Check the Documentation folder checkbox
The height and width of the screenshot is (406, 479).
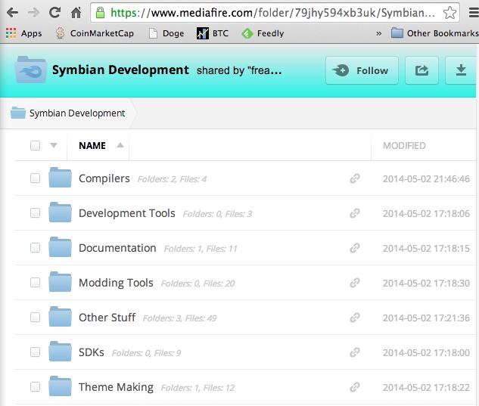point(35,247)
